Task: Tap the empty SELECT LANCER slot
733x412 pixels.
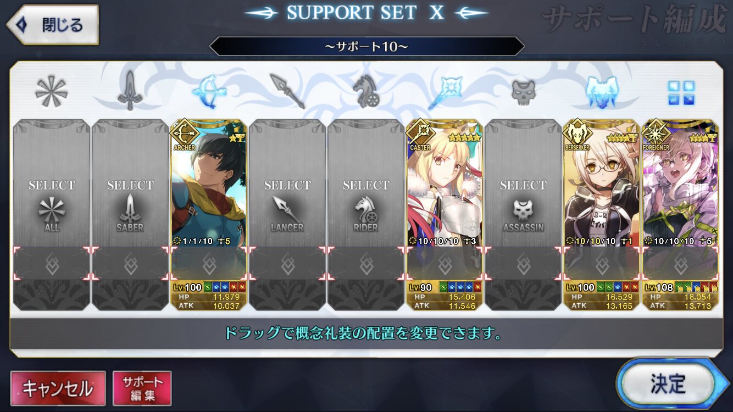Action: pos(287,215)
